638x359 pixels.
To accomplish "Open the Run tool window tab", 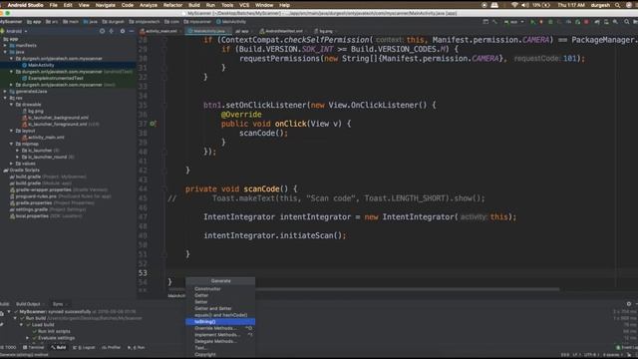I will (x=137, y=348).
